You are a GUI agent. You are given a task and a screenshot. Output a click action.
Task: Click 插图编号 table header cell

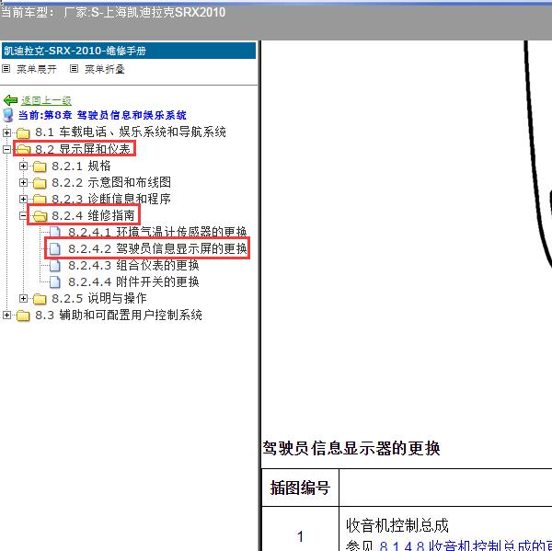coord(300,488)
